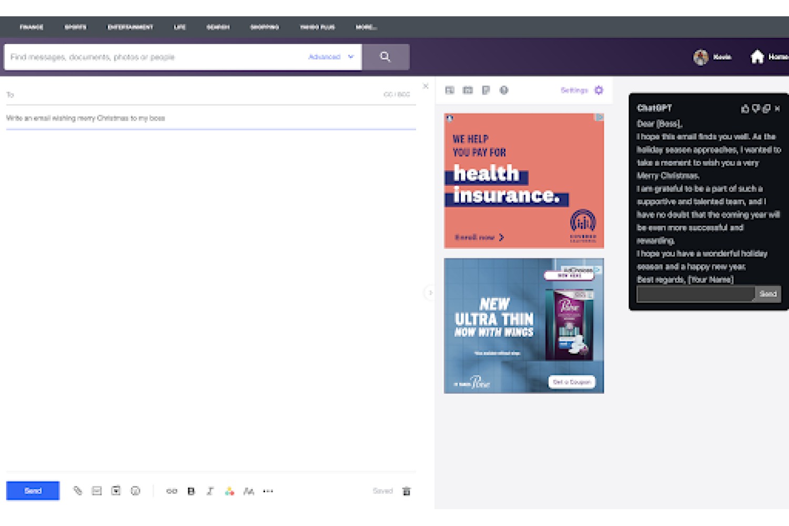Click 'Best regards, [Your Name]' text

(685, 280)
